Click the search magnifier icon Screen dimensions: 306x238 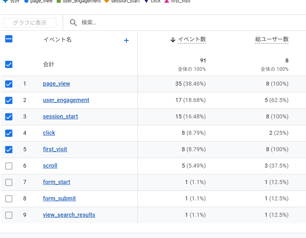click(x=73, y=23)
